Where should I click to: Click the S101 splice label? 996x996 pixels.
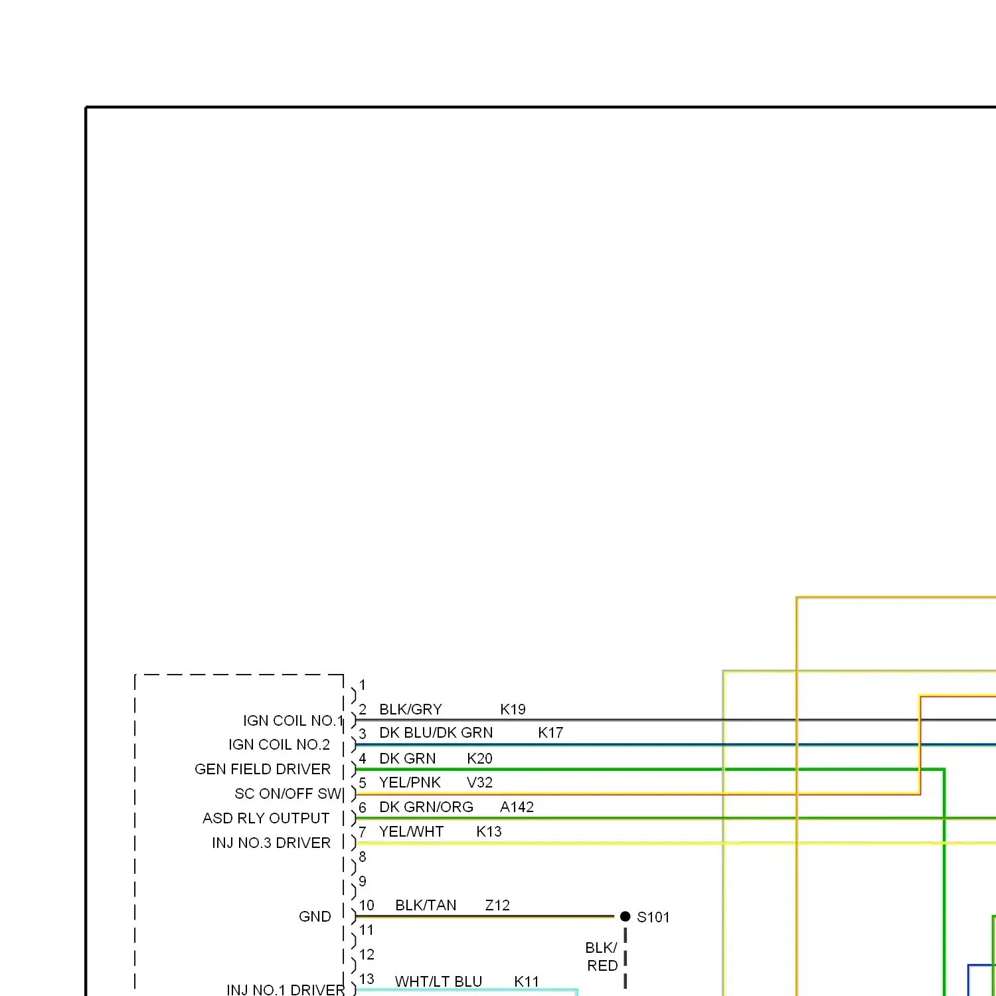[653, 917]
